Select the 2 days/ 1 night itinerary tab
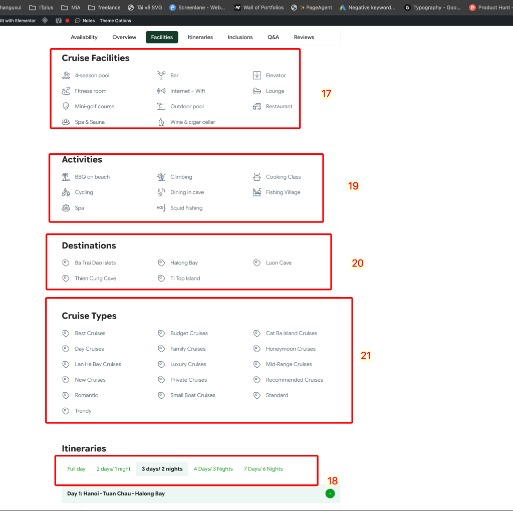 113,469
